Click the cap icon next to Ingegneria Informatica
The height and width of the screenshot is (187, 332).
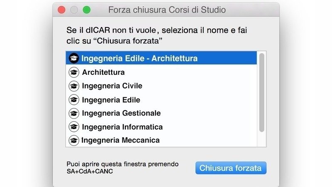(74, 127)
